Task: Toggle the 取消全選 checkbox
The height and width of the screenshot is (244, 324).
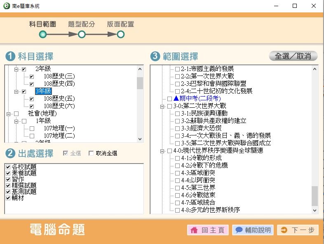Action: (x=92, y=154)
